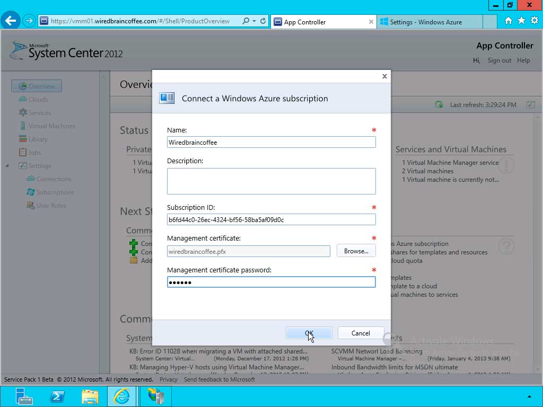Close the App Controller browser tab
The image size is (543, 407).
tap(371, 22)
